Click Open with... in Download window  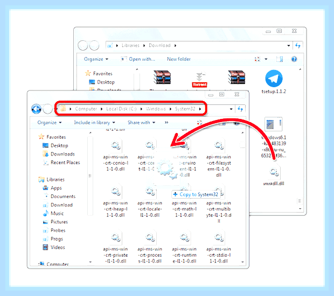[138, 59]
